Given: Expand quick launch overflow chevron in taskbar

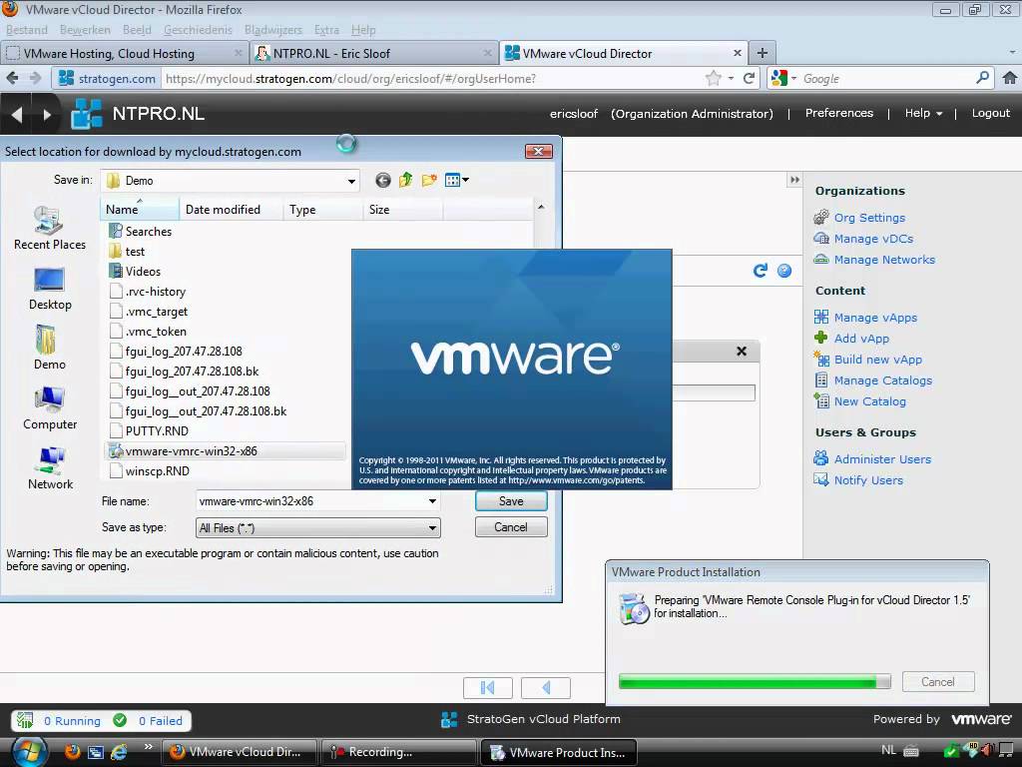Looking at the screenshot, I should coord(148,747).
